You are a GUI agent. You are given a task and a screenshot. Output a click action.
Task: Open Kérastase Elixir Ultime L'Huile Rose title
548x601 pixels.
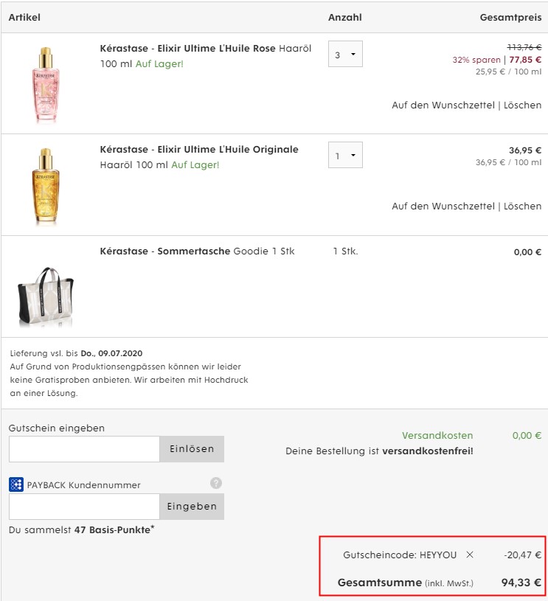187,48
